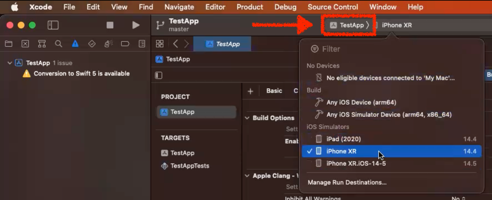492x200 pixels.
Task: Show the Debug navigator
Action: [108, 44]
